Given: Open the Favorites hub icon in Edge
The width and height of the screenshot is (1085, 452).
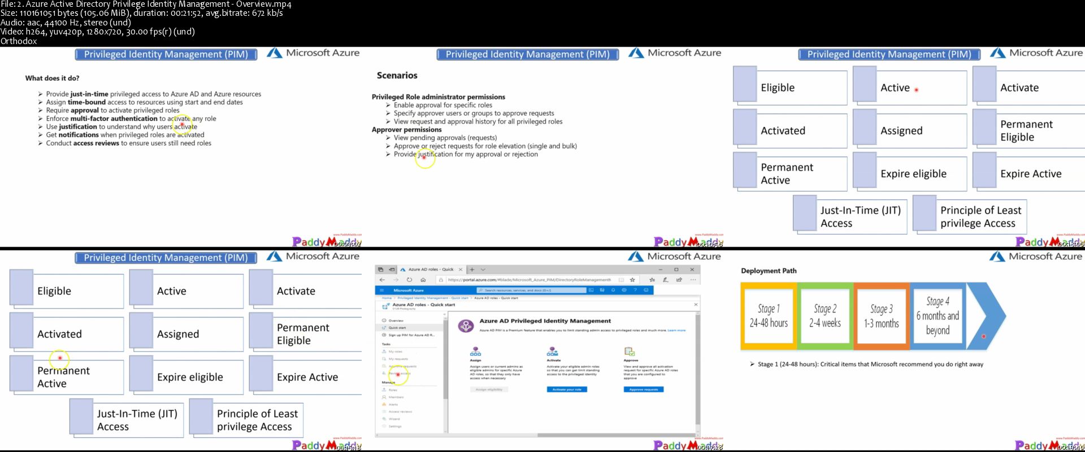Looking at the screenshot, I should click(x=652, y=280).
